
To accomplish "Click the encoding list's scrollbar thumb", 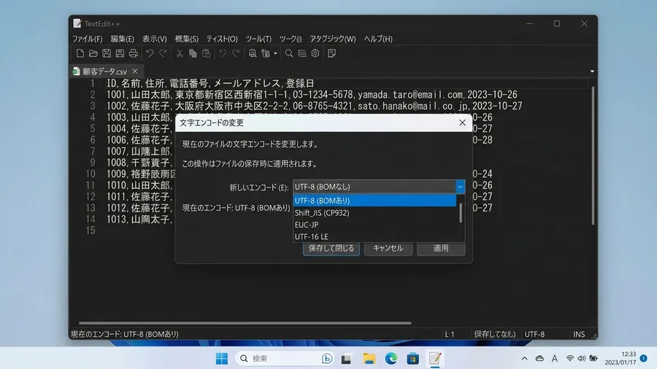I will (x=461, y=214).
